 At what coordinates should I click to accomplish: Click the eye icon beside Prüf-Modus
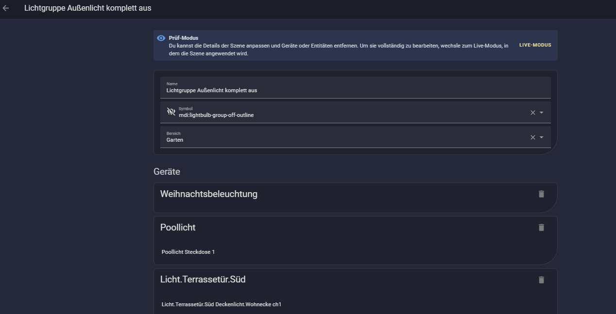[161, 38]
